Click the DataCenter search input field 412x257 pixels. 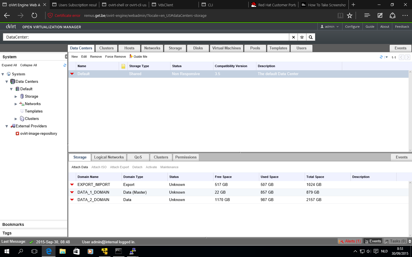coord(146,37)
